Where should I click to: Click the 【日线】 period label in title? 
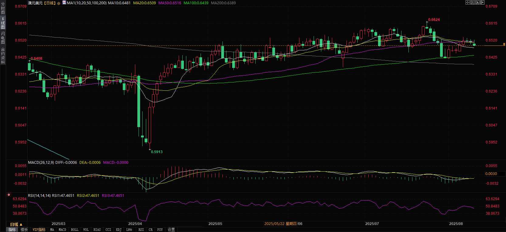click(50, 3)
